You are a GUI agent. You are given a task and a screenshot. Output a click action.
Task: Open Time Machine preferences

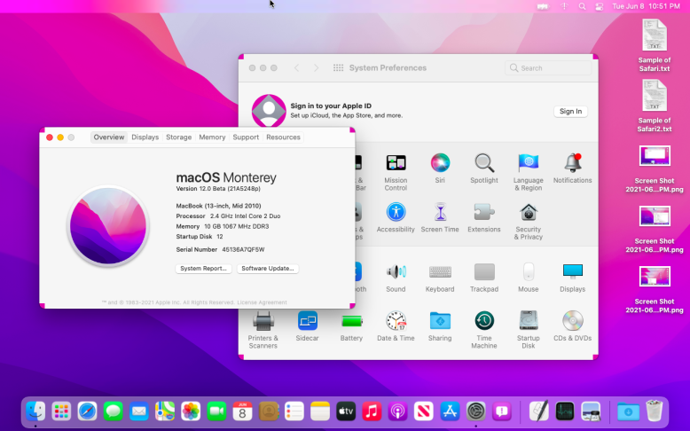(484, 321)
